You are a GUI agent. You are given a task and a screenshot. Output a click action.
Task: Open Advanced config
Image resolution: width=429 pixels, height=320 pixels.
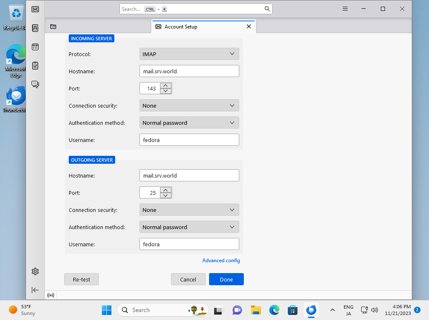click(x=221, y=260)
